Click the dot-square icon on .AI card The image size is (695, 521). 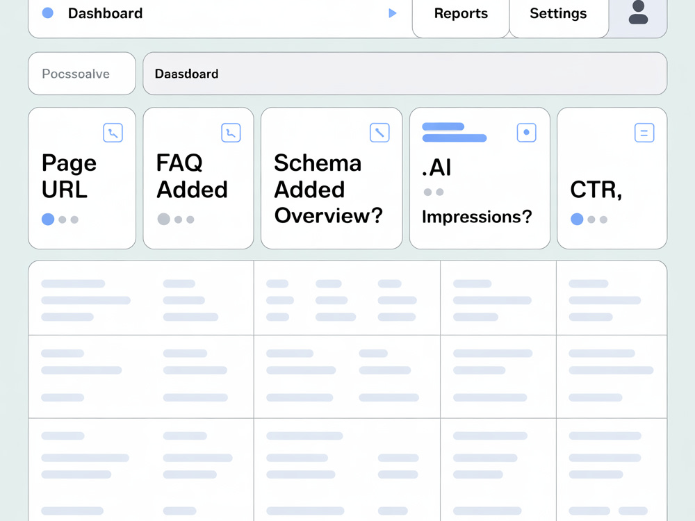[527, 133]
